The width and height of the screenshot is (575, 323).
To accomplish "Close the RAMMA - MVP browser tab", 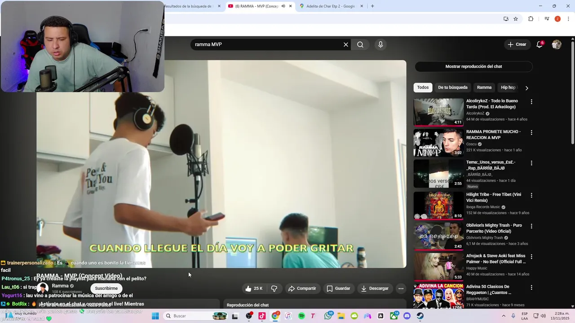I will (x=291, y=6).
